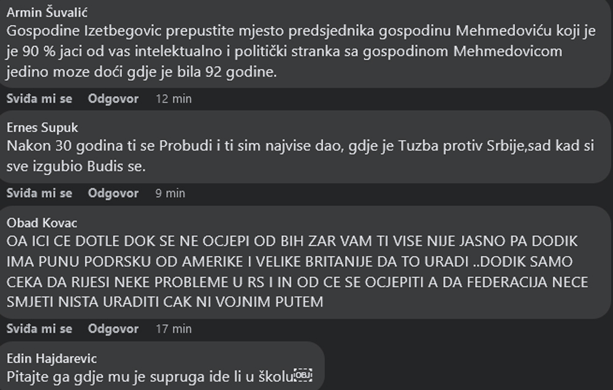Screen dimensions: 613x390
Task: Like Armin Šuvalić's comment via Sviđa mi se
Action: (x=39, y=99)
